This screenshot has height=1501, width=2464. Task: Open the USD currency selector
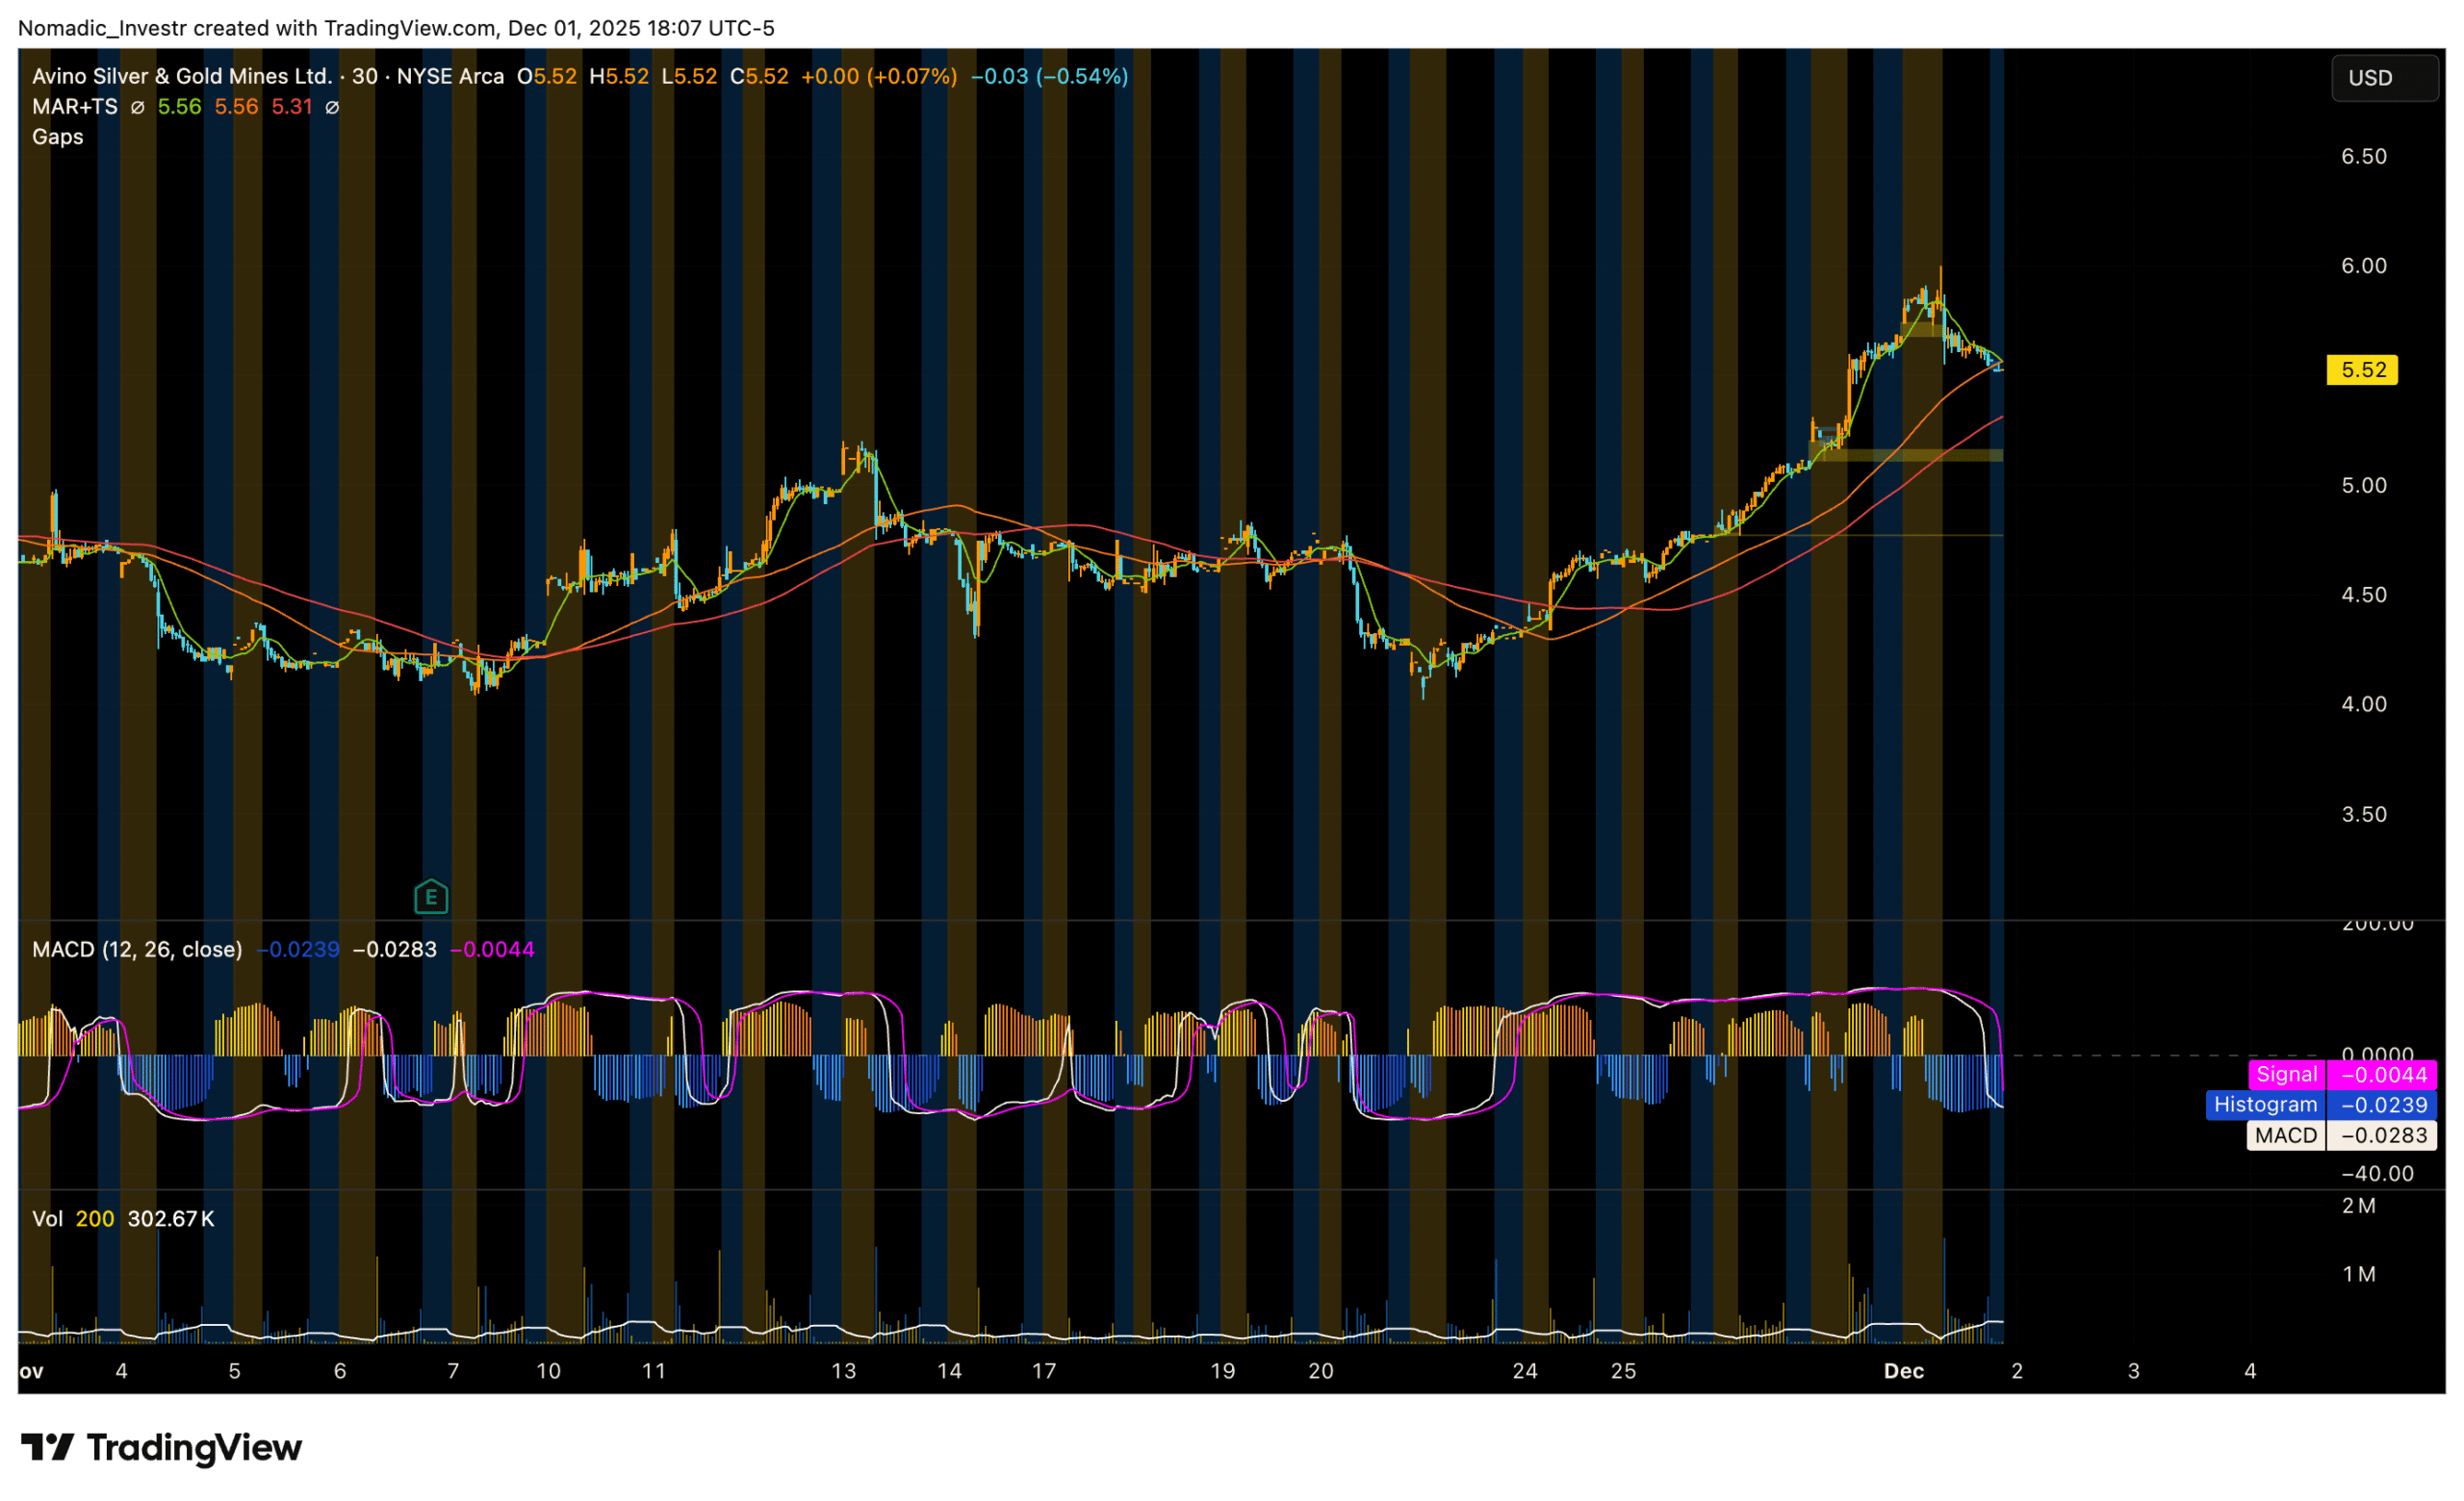2384,78
